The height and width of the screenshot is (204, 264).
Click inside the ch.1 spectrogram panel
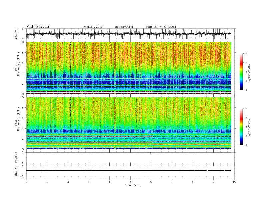click(129, 68)
